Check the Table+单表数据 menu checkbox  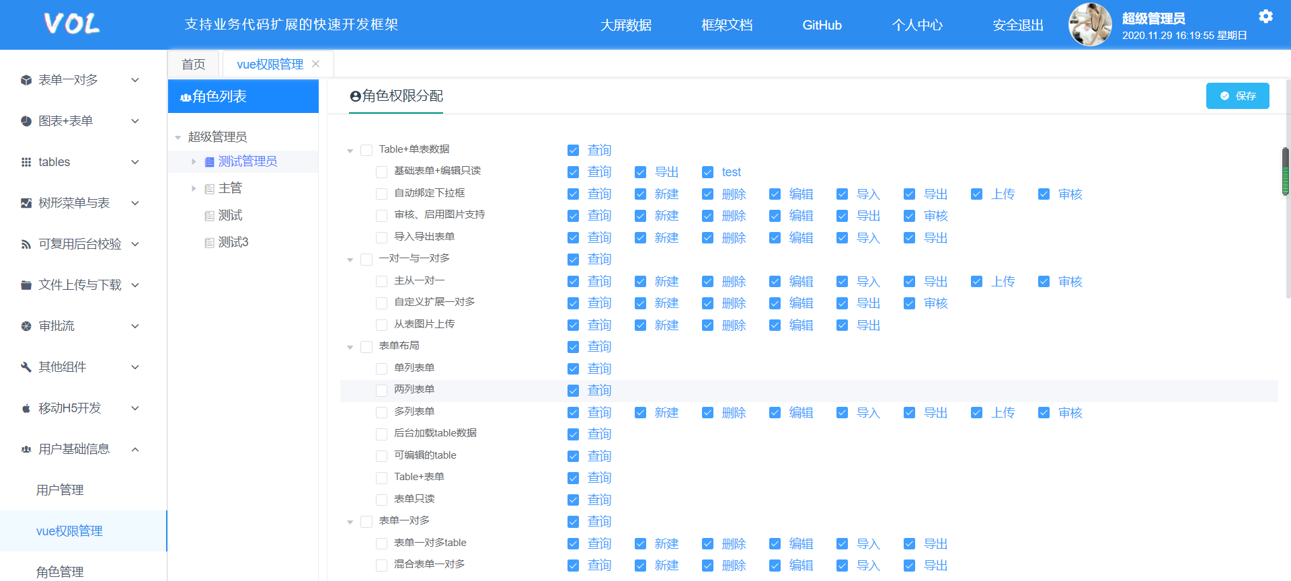(366, 150)
